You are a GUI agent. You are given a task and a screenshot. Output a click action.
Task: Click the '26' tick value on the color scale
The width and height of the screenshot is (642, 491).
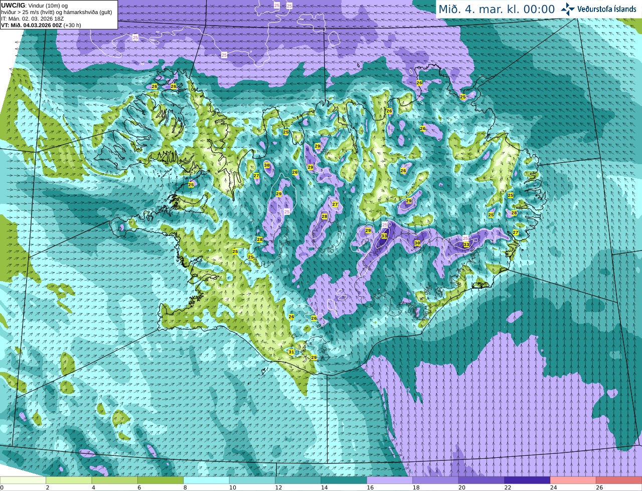pos(599,487)
